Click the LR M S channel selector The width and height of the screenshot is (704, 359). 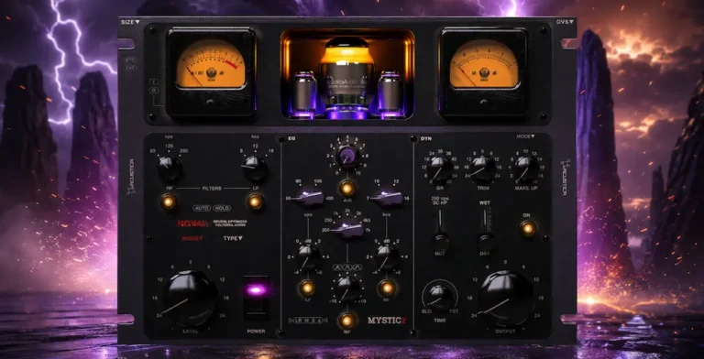tap(308, 321)
